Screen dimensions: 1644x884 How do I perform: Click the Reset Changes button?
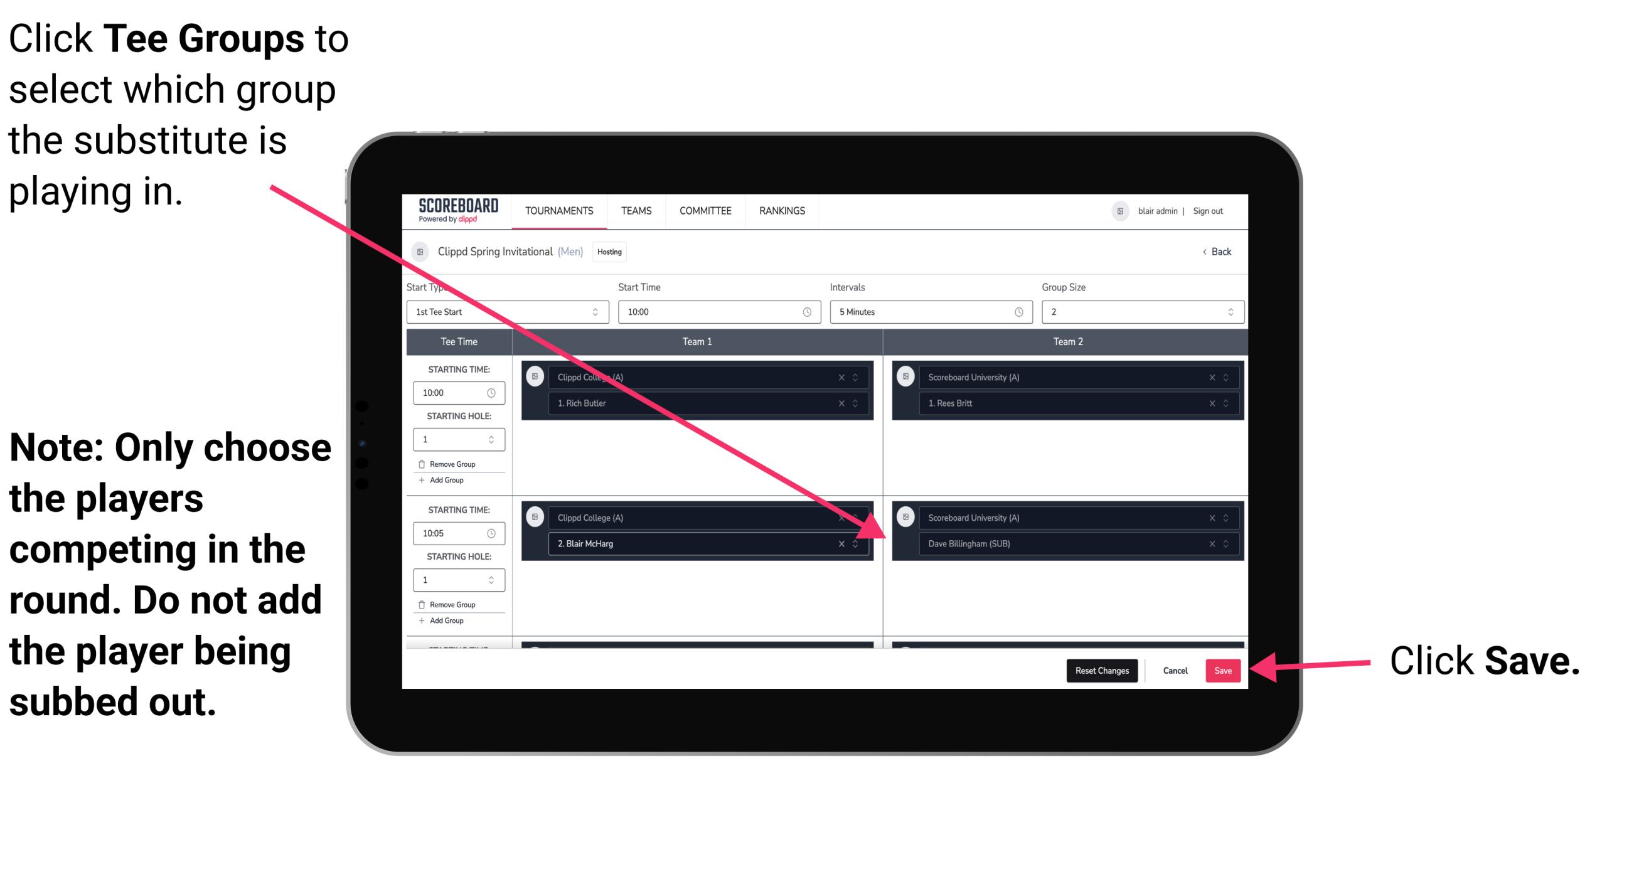pos(1101,668)
